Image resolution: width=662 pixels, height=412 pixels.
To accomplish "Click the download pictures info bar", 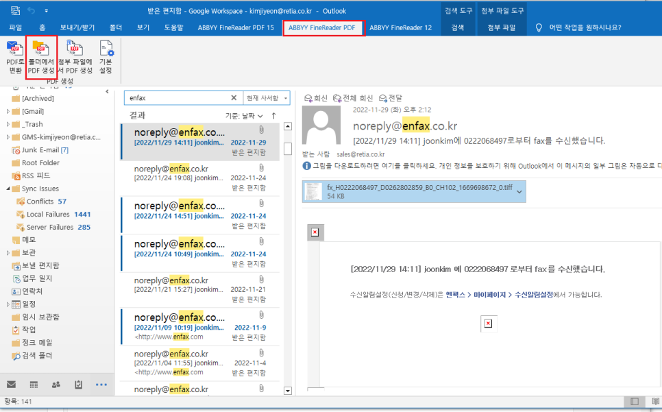I will click(x=482, y=166).
